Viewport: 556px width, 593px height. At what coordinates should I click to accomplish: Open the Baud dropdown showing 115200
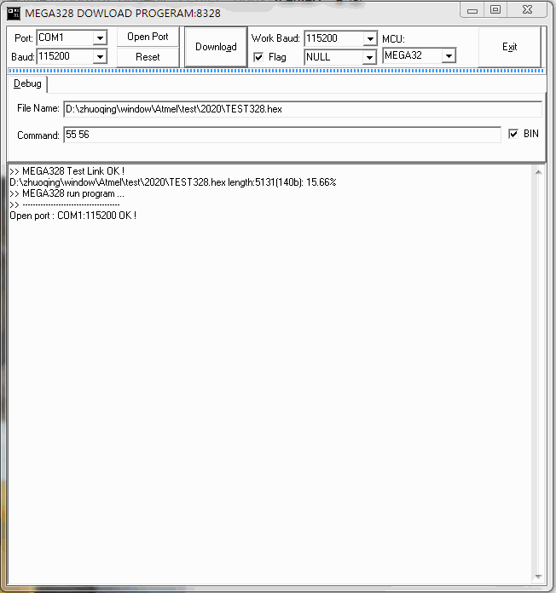tap(100, 57)
